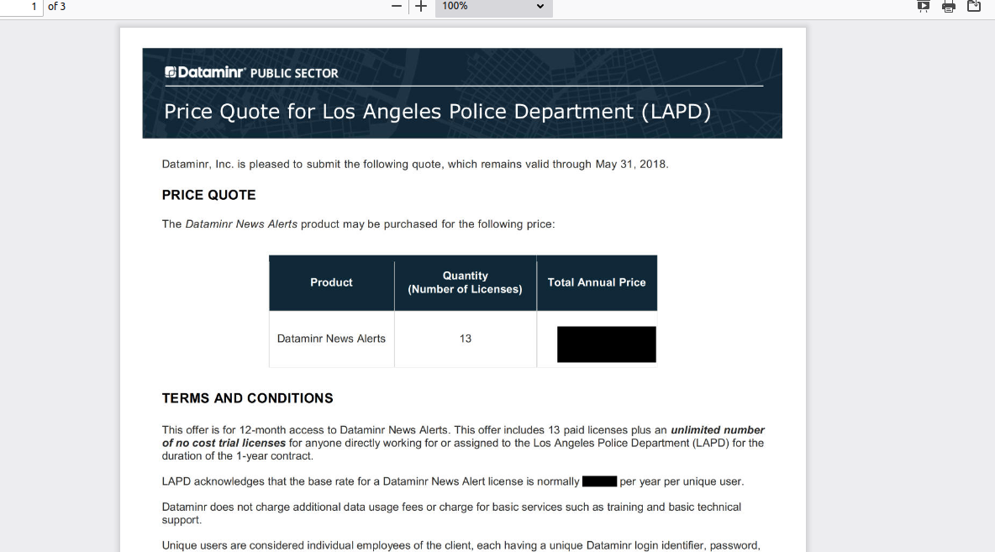The width and height of the screenshot is (995, 552).
Task: Click the PRICE QUOTE heading
Action: 208,195
